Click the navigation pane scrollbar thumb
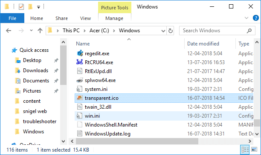 tap(63, 65)
